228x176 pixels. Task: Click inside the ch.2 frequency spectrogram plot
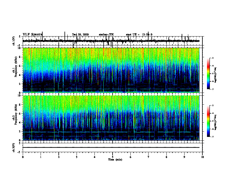(x=111, y=118)
